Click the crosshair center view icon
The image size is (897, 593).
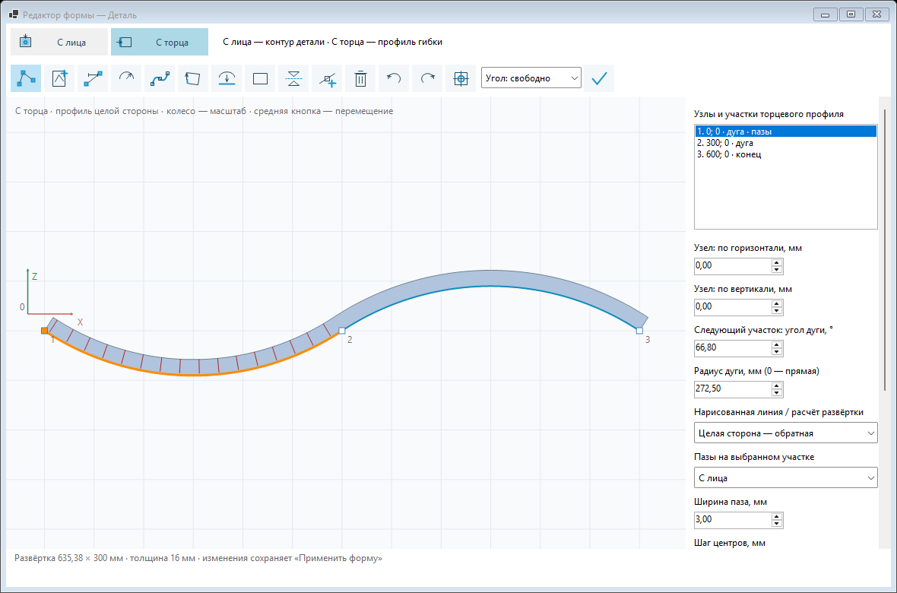(461, 78)
